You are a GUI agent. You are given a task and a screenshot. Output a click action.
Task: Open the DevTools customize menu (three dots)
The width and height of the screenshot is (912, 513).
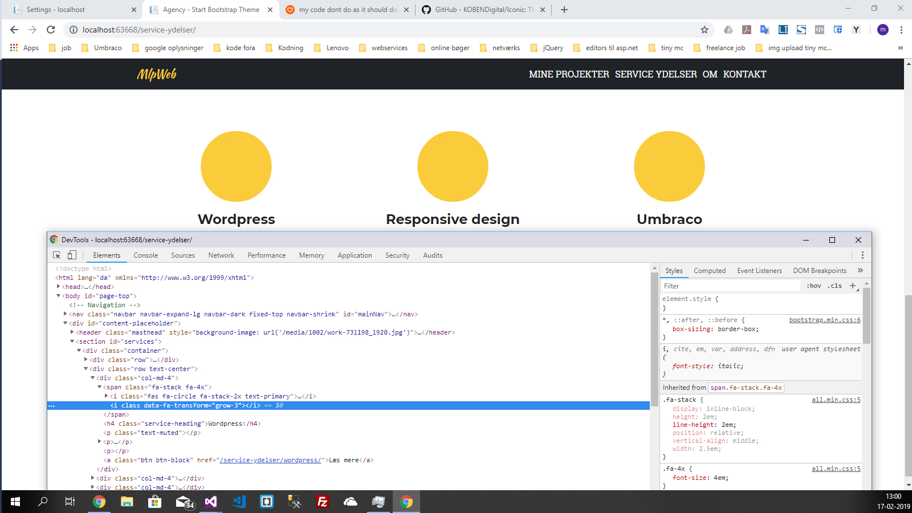pyautogui.click(x=862, y=255)
